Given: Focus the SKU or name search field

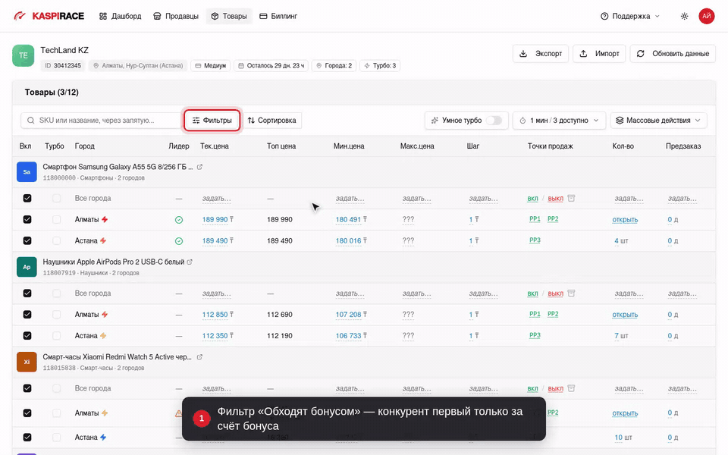Looking at the screenshot, I should [101, 121].
